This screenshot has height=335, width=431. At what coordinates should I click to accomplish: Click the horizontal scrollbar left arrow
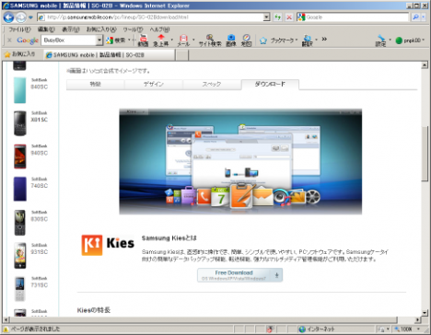[6, 319]
